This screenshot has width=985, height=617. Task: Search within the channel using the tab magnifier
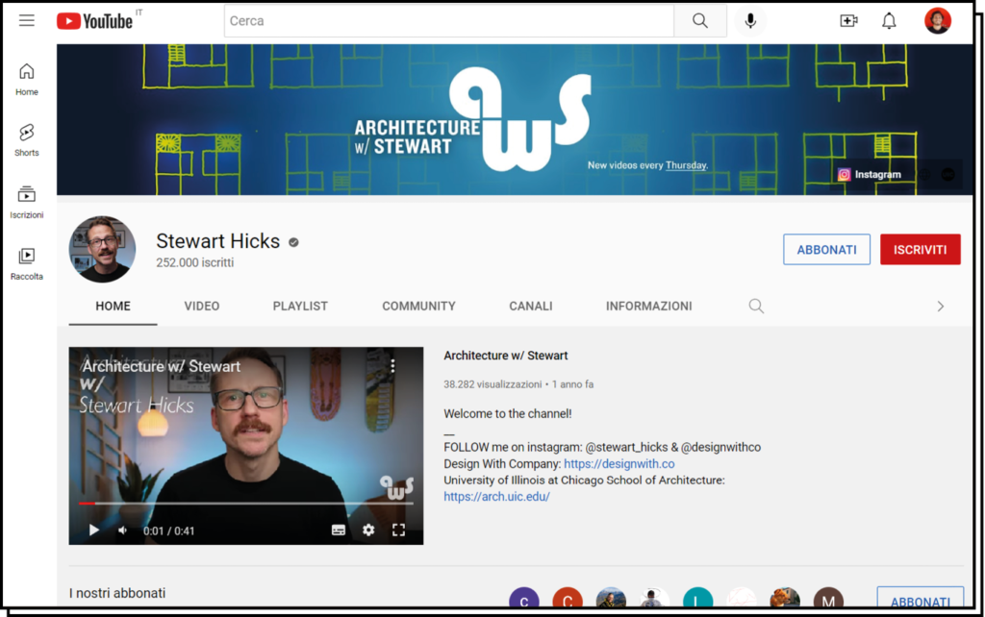(x=756, y=306)
